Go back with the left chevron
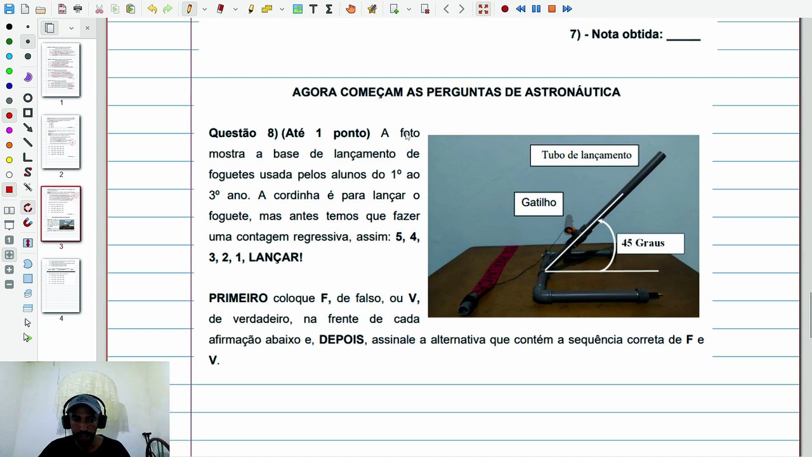Image resolution: width=812 pixels, height=457 pixels. (x=447, y=9)
